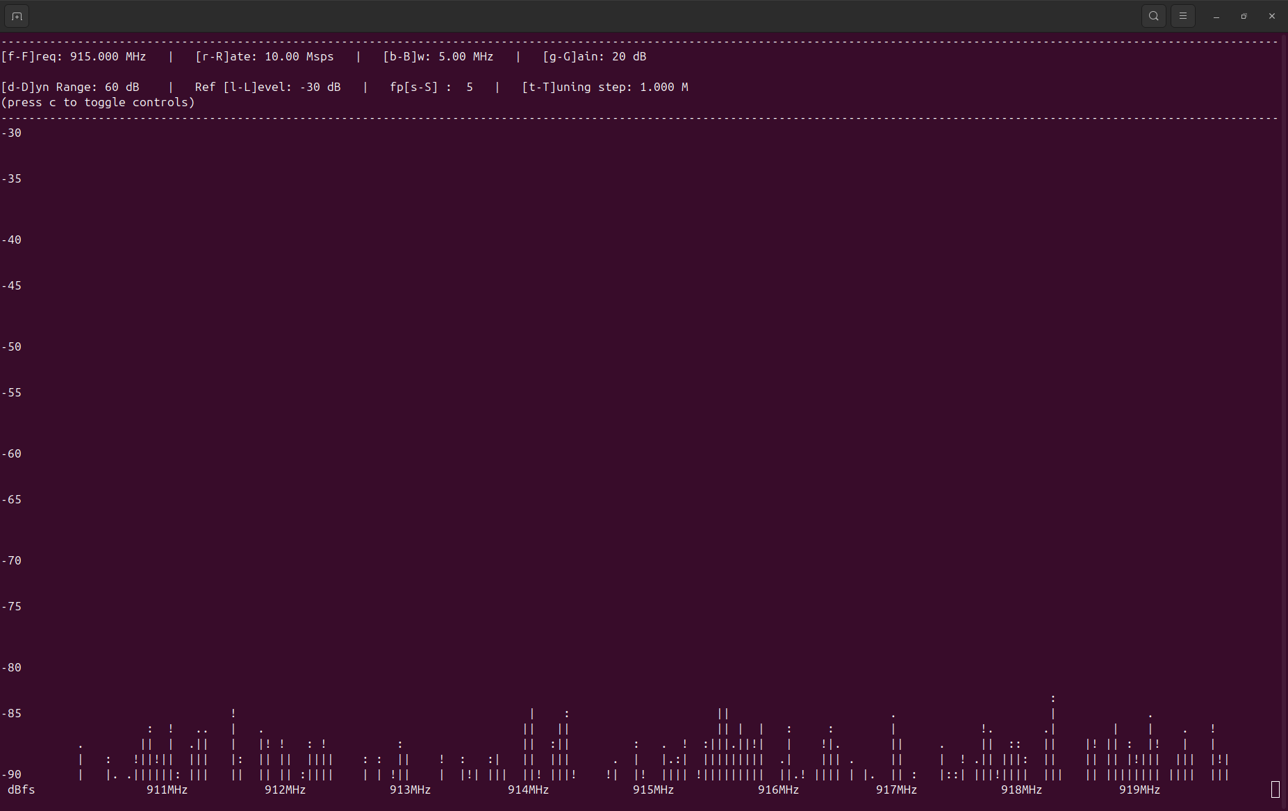The width and height of the screenshot is (1288, 811).
Task: Click the 919MHz frequency label
Action: 1140,789
